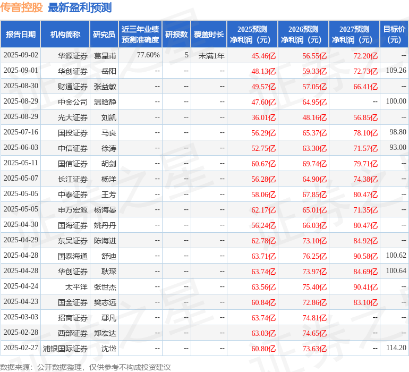The height and width of the screenshot is (372, 409).
Task: Click the 传音控股 stock name in title
Action: (x=22, y=7)
